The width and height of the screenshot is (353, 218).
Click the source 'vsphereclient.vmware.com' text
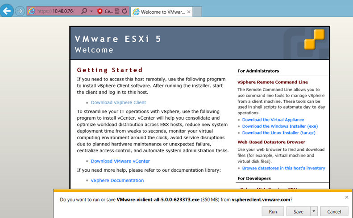pyautogui.click(x=261, y=200)
